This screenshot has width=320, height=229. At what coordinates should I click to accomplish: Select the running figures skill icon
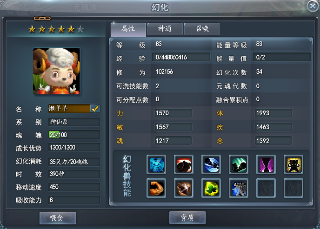[239, 188]
